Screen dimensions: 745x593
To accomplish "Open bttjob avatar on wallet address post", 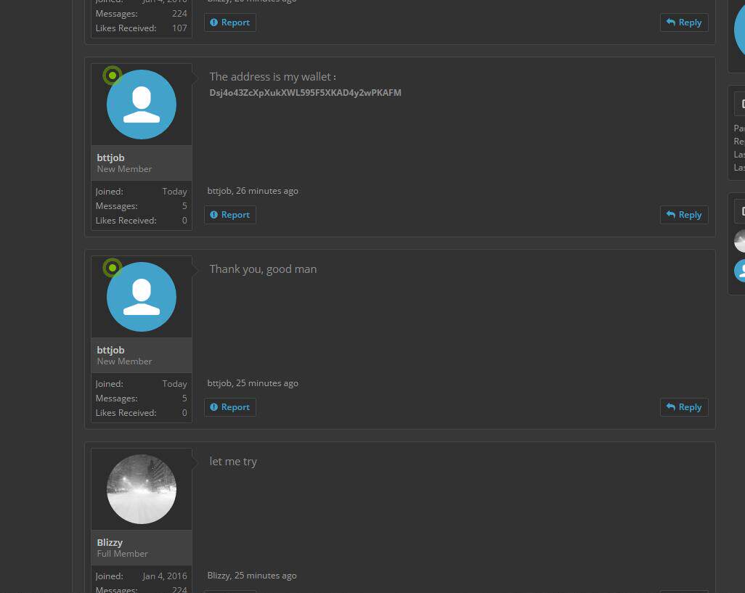I will (x=142, y=105).
